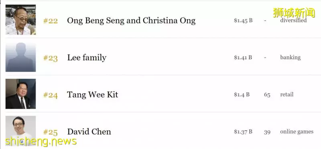321x149 pixels.
Task: Click the #24 rank label
Action: pos(51,95)
